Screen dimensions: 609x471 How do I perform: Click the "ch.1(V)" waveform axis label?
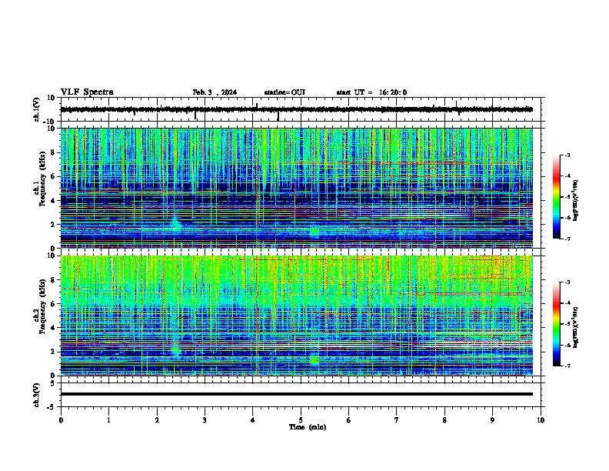tap(37, 109)
